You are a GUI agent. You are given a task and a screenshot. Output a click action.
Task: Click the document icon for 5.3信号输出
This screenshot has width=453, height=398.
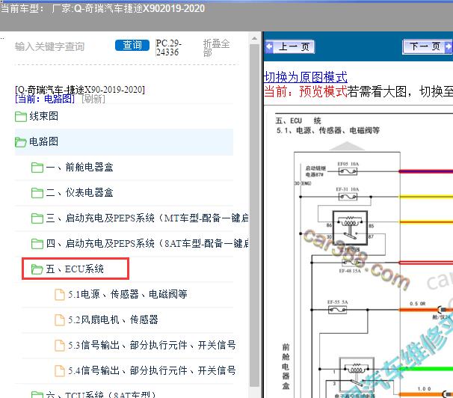point(60,346)
